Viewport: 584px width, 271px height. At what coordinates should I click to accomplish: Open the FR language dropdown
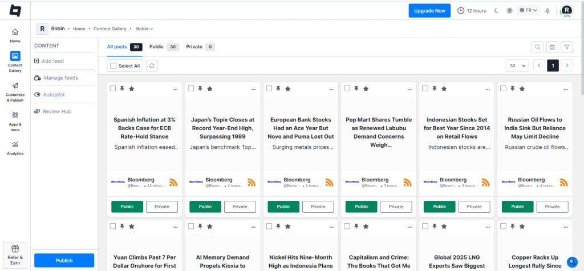pyautogui.click(x=529, y=10)
